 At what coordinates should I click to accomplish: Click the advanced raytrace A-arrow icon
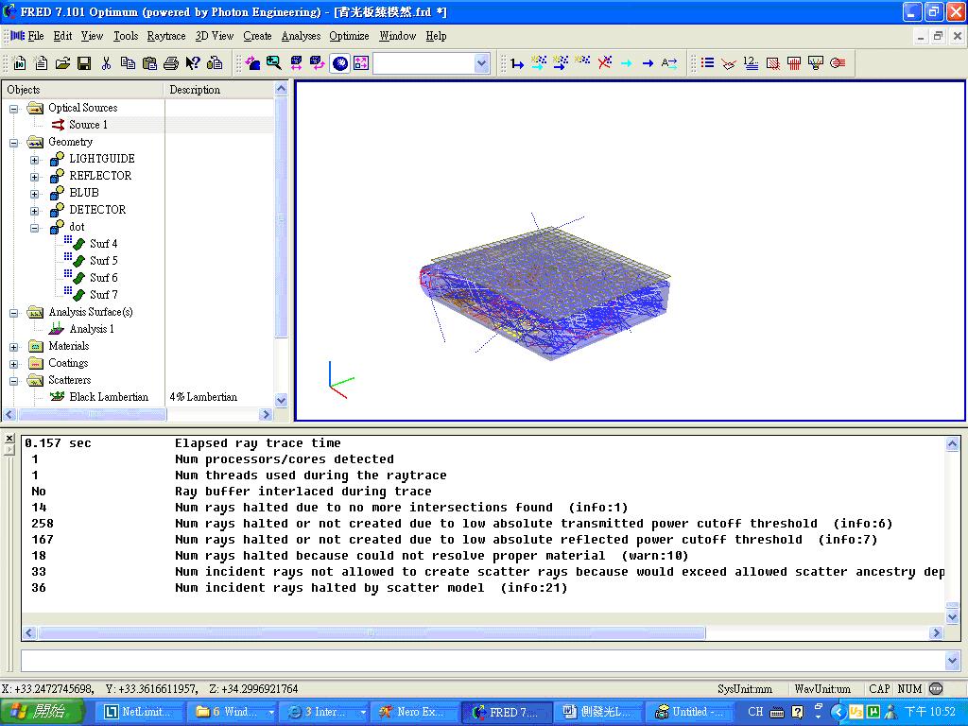pos(669,63)
